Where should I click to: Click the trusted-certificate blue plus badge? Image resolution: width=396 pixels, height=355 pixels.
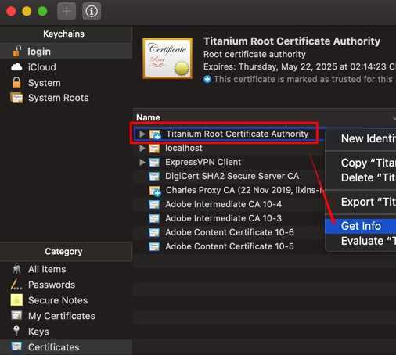coord(207,79)
